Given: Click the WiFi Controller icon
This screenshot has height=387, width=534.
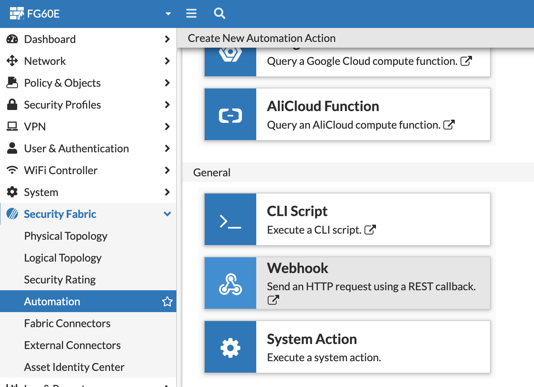Looking at the screenshot, I should click(12, 170).
